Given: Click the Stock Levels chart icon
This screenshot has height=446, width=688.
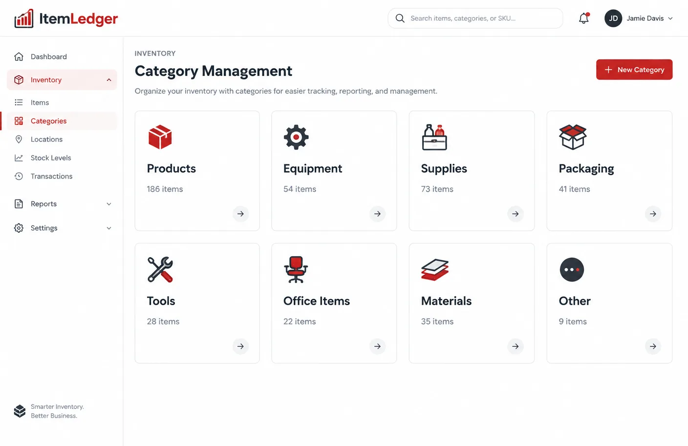Looking at the screenshot, I should click(19, 157).
